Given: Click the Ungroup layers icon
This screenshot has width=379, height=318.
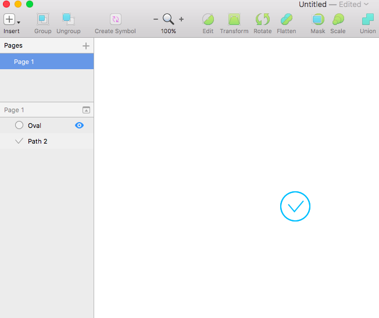Looking at the screenshot, I should pos(68,19).
